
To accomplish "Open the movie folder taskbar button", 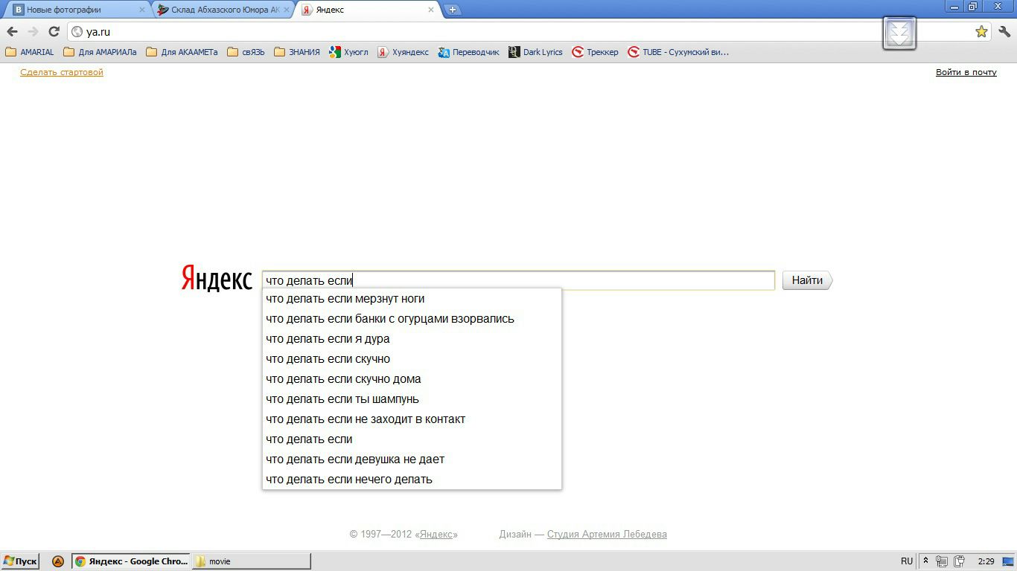I will (252, 561).
